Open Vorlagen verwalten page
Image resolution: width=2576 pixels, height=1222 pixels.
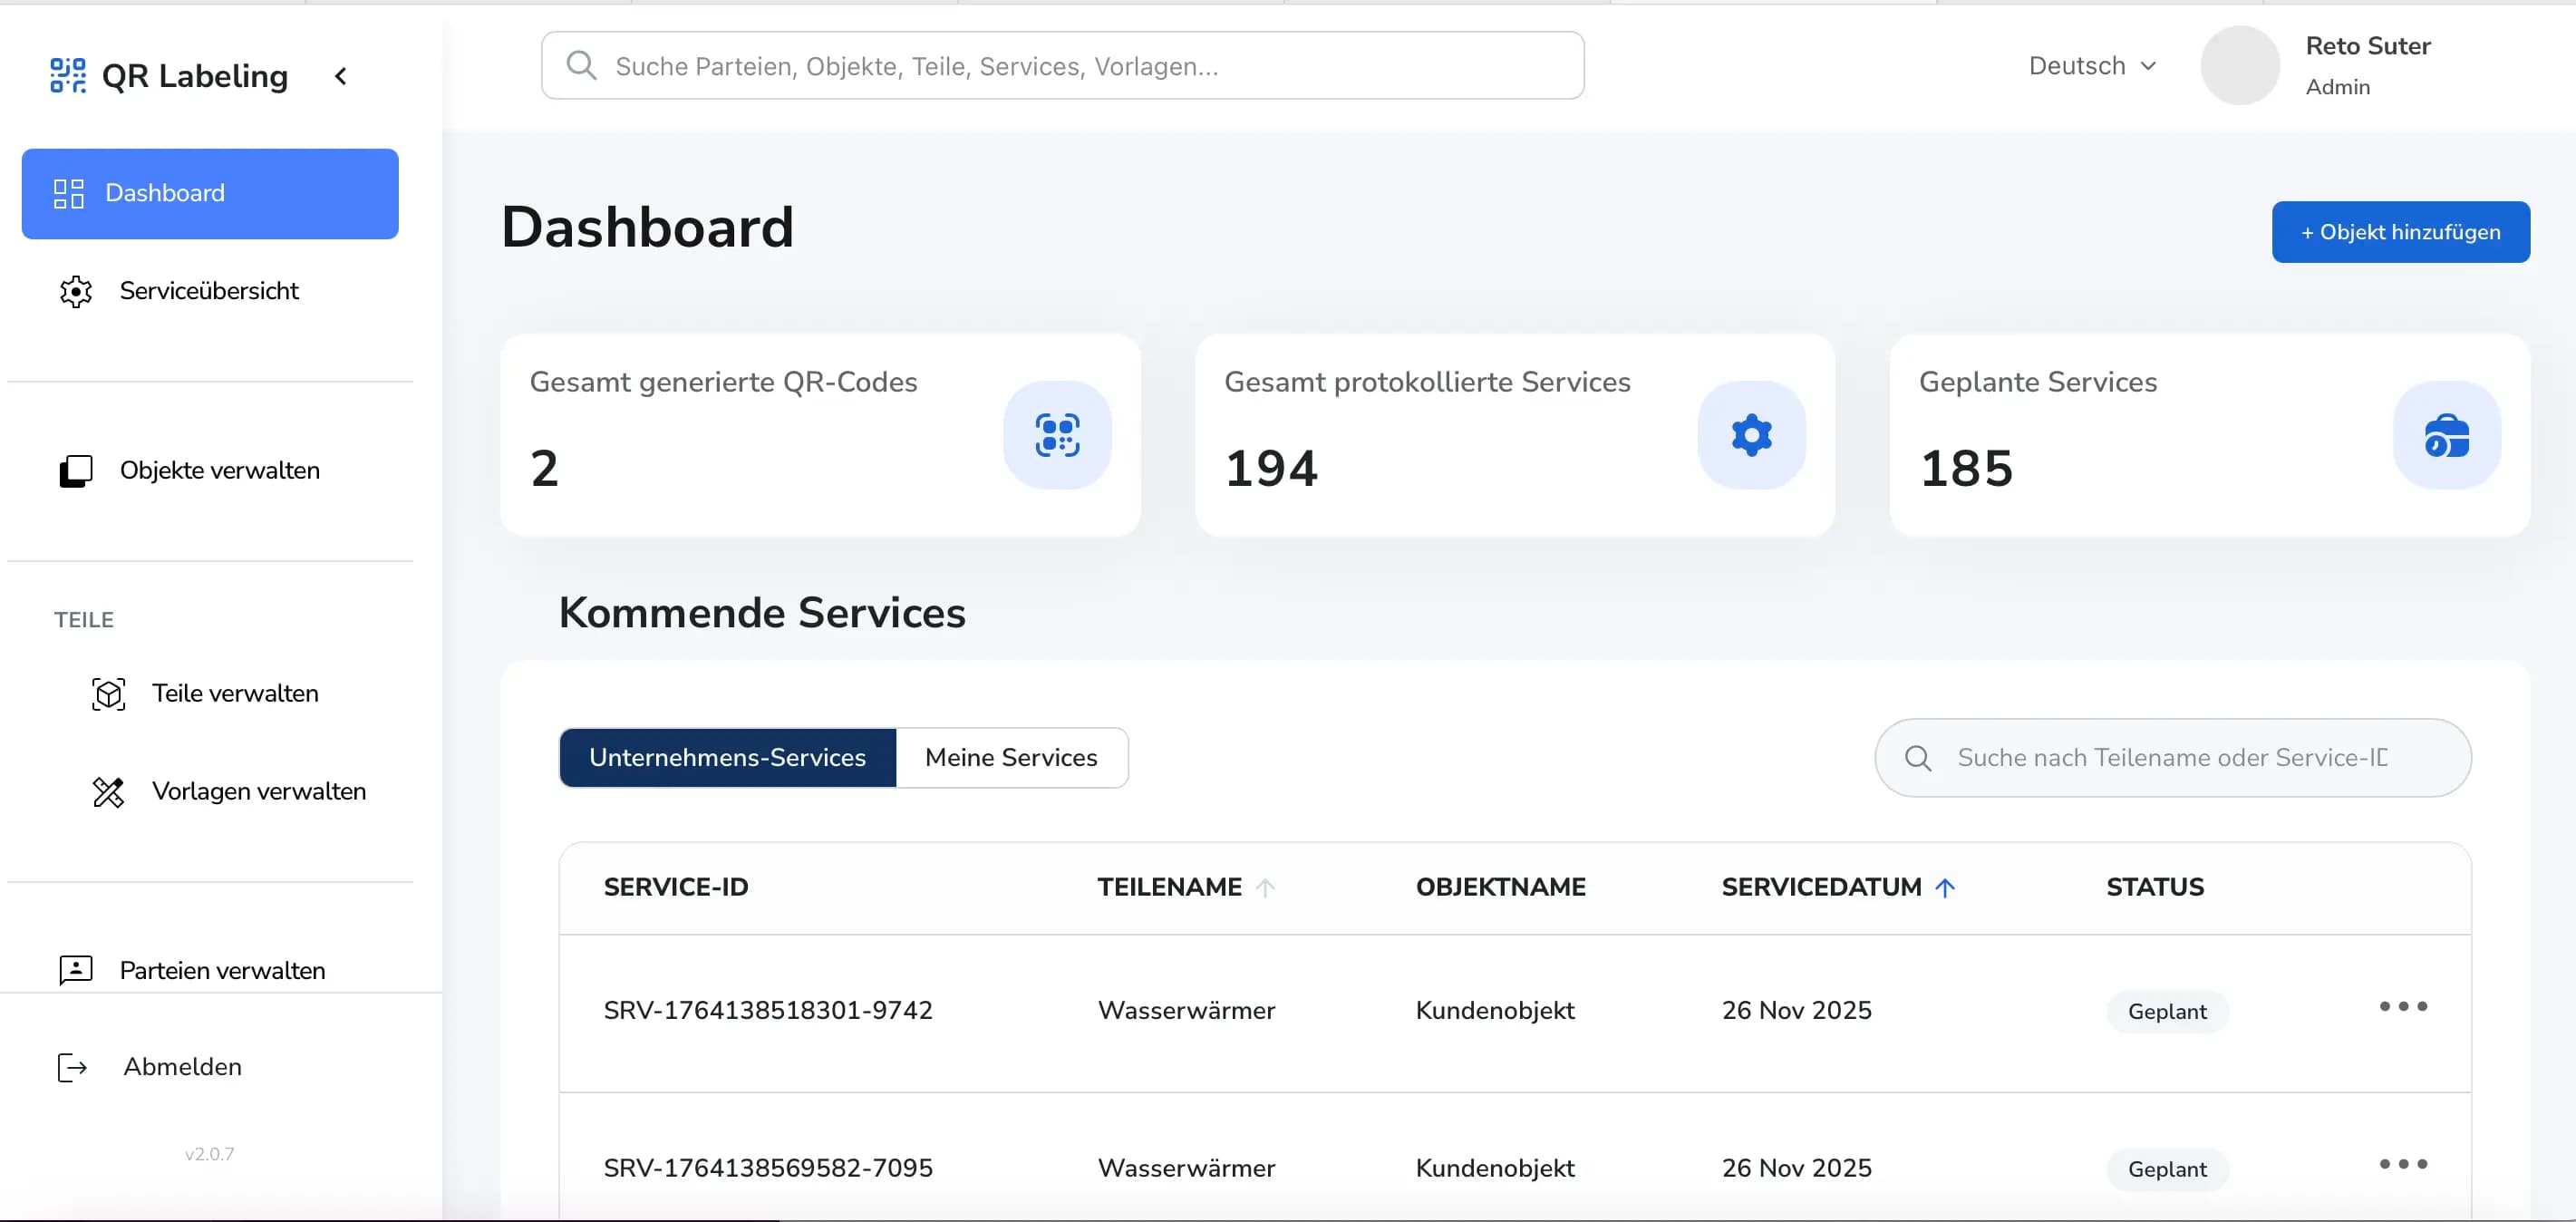[258, 791]
